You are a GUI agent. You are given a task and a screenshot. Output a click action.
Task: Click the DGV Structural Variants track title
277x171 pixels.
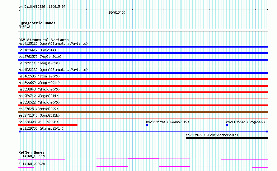44,40
